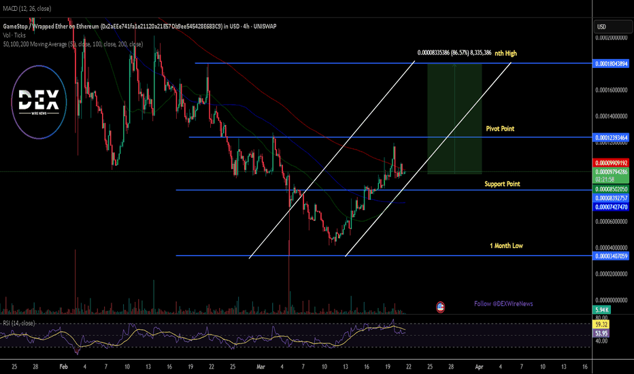Select the 50,100,200 Moving Average legend

(73, 44)
